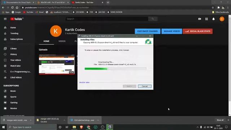
Task: Open Other bookmarks folder
Action: (221, 12)
